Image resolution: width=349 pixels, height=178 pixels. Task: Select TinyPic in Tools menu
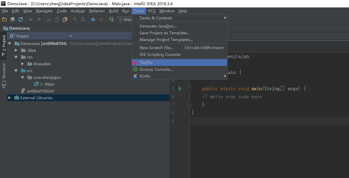click(179, 63)
